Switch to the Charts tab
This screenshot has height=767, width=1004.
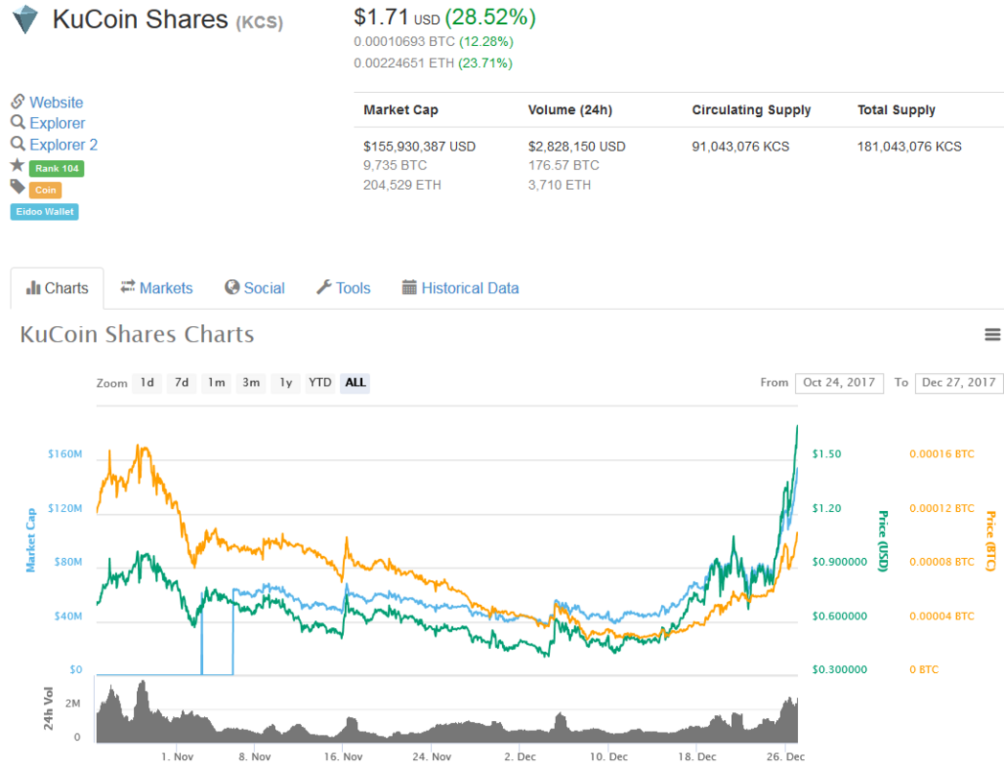(57, 289)
